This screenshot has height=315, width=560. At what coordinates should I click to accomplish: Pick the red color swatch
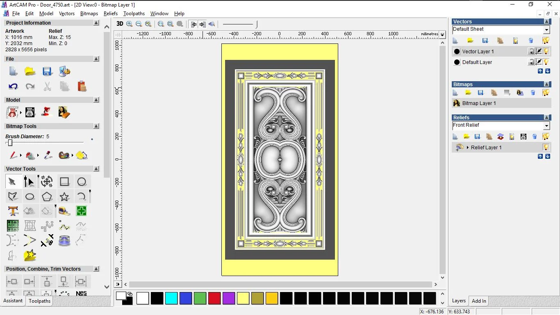click(214, 298)
